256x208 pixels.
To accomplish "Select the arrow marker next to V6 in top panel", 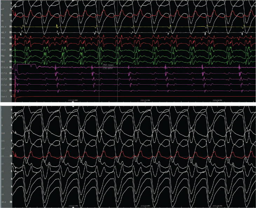I will (x=11, y=21).
